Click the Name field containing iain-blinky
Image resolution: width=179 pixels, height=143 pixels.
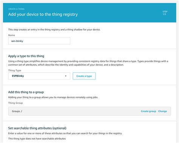pyautogui.click(x=39, y=41)
